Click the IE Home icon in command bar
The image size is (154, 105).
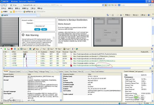click(x=108, y=15)
